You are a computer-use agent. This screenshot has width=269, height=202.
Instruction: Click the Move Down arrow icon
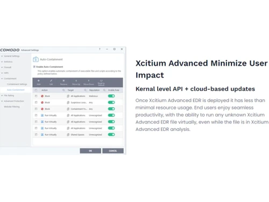tap(89, 81)
